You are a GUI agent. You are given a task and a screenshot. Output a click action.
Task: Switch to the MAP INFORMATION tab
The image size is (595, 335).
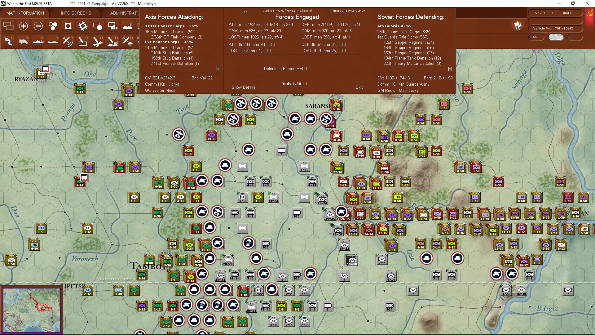click(25, 13)
